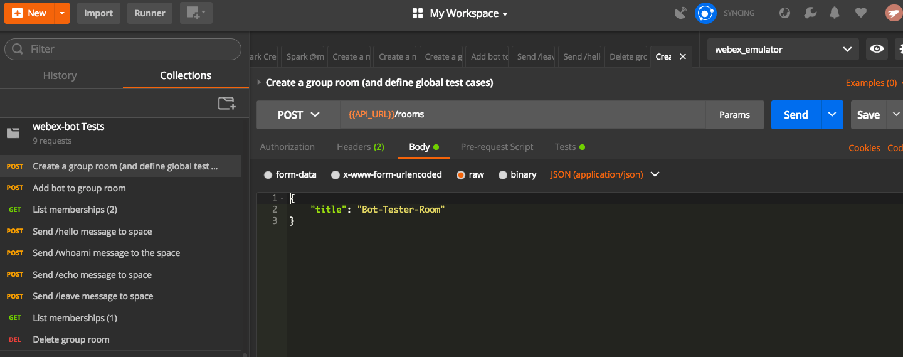Open Create a group room request
This screenshot has width=903, height=357.
pos(120,166)
